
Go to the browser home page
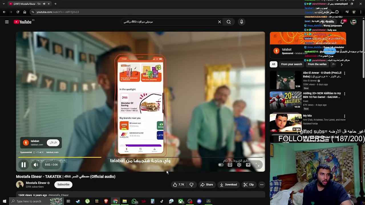point(25,12)
